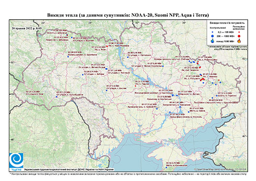Viewport: 256px width, 181px height.
Task: Click the map title mentioning NOAA-20
Action: pyautogui.click(x=128, y=15)
